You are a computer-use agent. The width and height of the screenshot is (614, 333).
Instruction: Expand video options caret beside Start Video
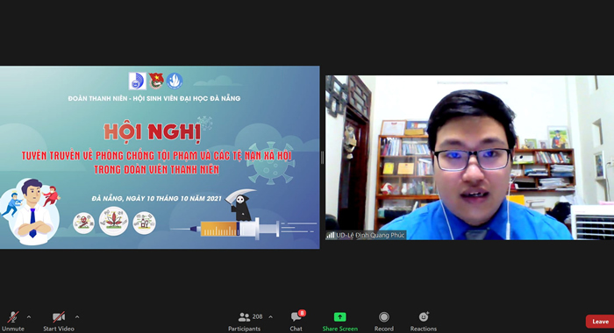pyautogui.click(x=77, y=317)
